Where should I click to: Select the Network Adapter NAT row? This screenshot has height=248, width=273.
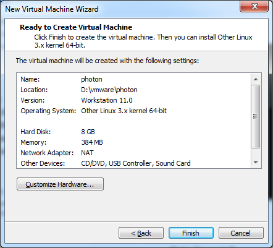pyautogui.click(x=134, y=153)
